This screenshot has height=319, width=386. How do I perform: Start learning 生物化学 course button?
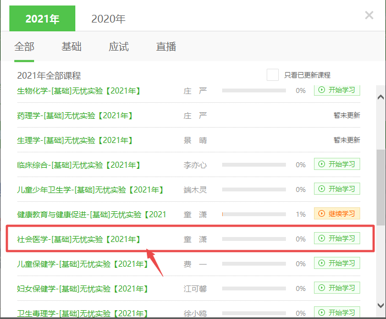[x=337, y=91]
